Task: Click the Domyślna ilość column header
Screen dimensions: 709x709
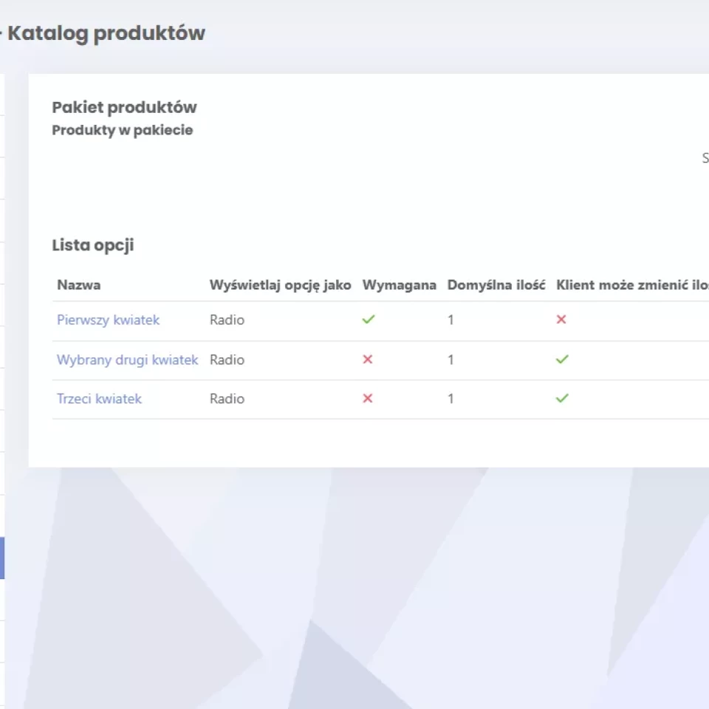Action: (496, 285)
